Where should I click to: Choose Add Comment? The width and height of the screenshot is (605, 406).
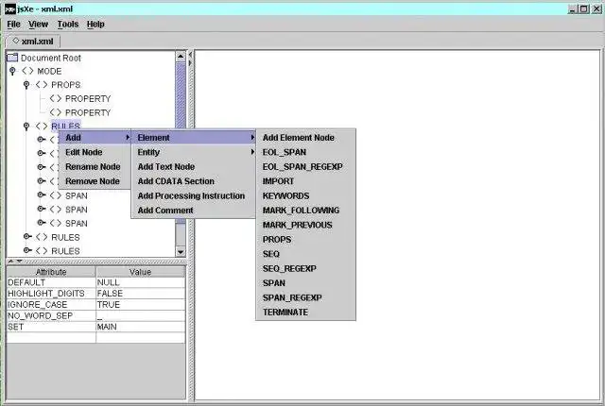pos(193,211)
